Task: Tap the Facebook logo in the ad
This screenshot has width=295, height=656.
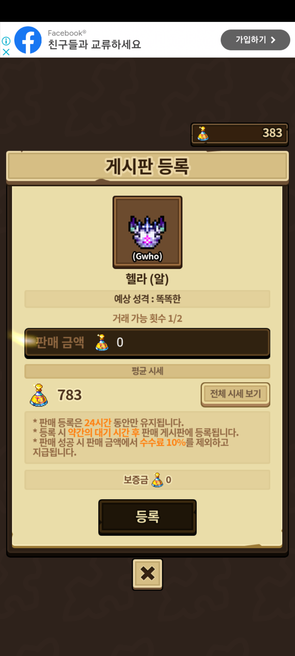Action: [28, 40]
